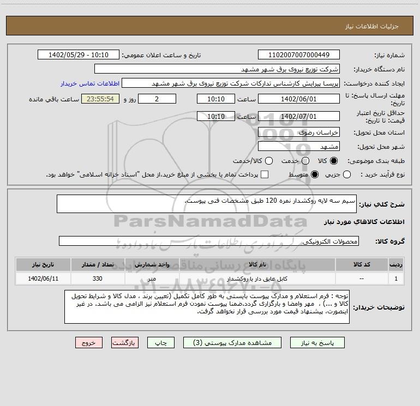Click the چاپ print button
The height and width of the screenshot is (406, 420).
[161, 343]
